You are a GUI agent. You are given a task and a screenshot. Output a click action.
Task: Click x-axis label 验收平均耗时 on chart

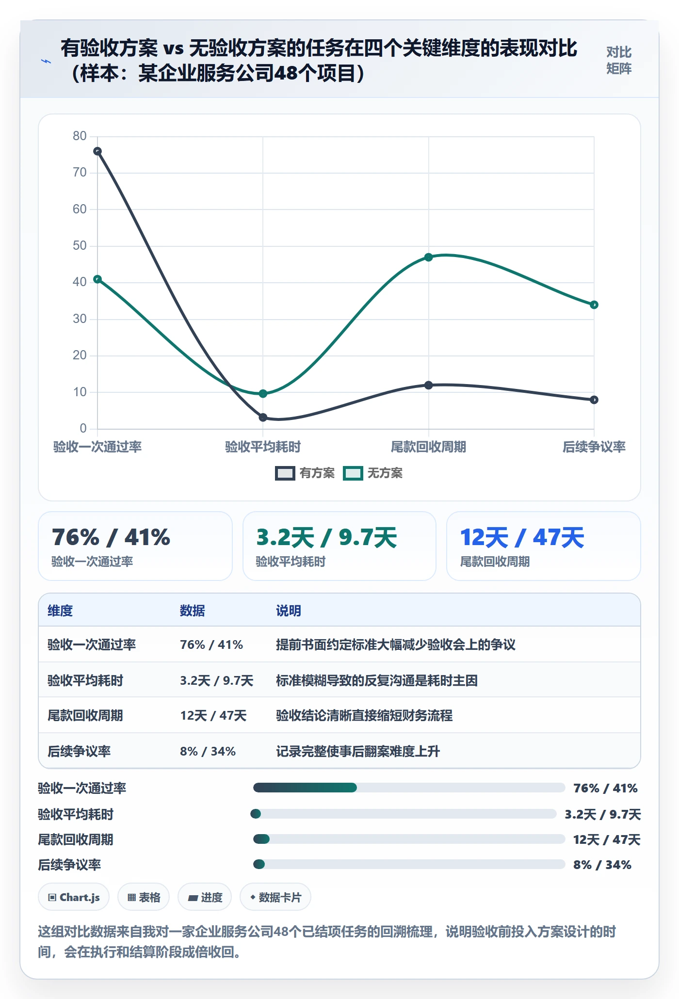(x=263, y=447)
